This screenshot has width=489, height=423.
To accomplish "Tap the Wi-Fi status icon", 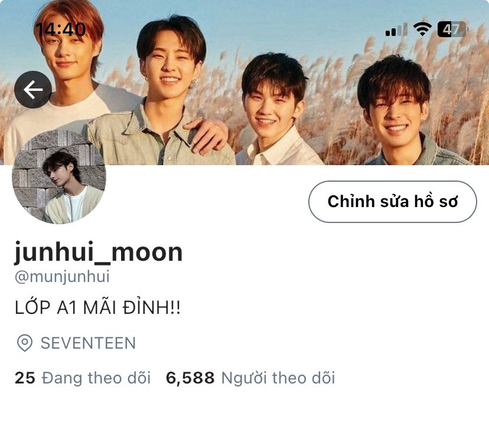I will 422,29.
